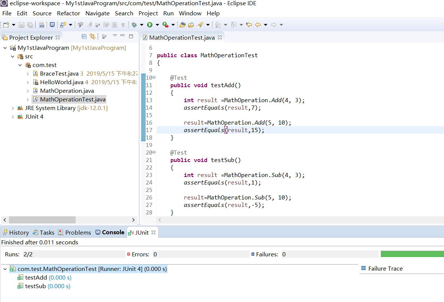The image size is (444, 302).
Task: Expand the HelloWorld.java tree node
Action: pyautogui.click(x=27, y=82)
